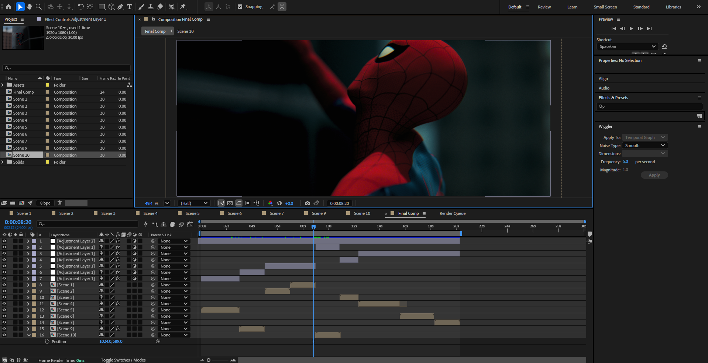The height and width of the screenshot is (363, 708).
Task: Select the Selection arrow tool
Action: [x=20, y=7]
